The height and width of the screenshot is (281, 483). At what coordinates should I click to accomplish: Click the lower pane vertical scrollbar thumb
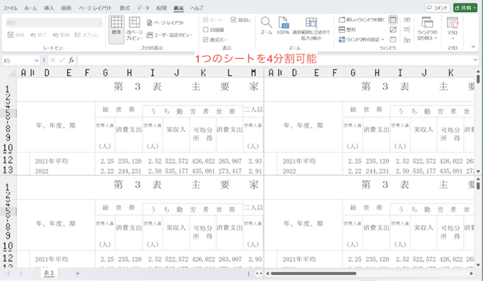tap(478, 186)
